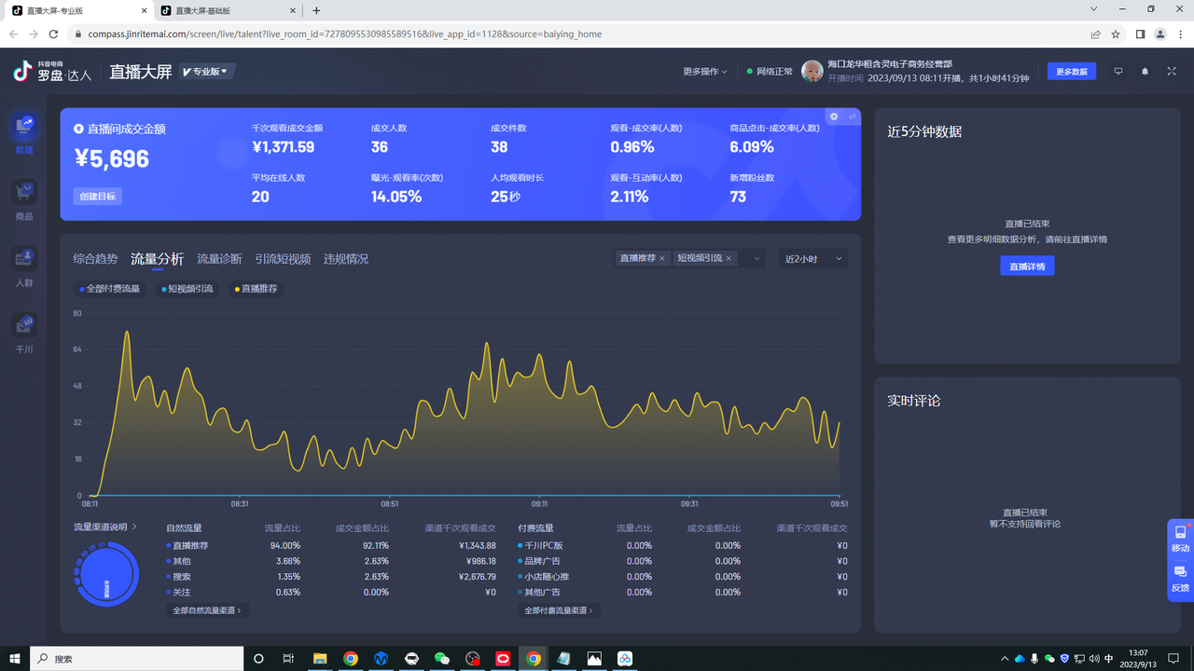Enter fullscreen with the expand icon
The image size is (1194, 671).
click(x=1172, y=72)
